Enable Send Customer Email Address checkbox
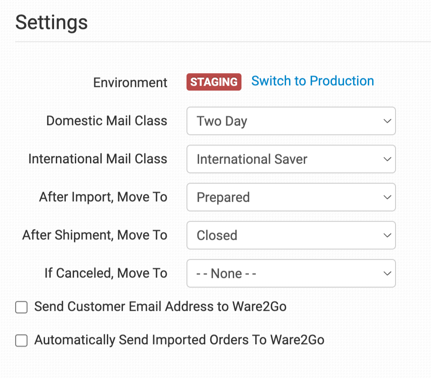The image size is (431, 378). click(x=21, y=307)
